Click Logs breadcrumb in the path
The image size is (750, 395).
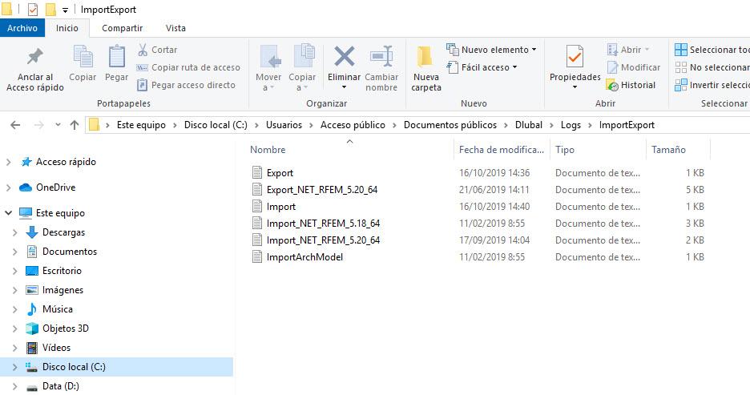[571, 125]
